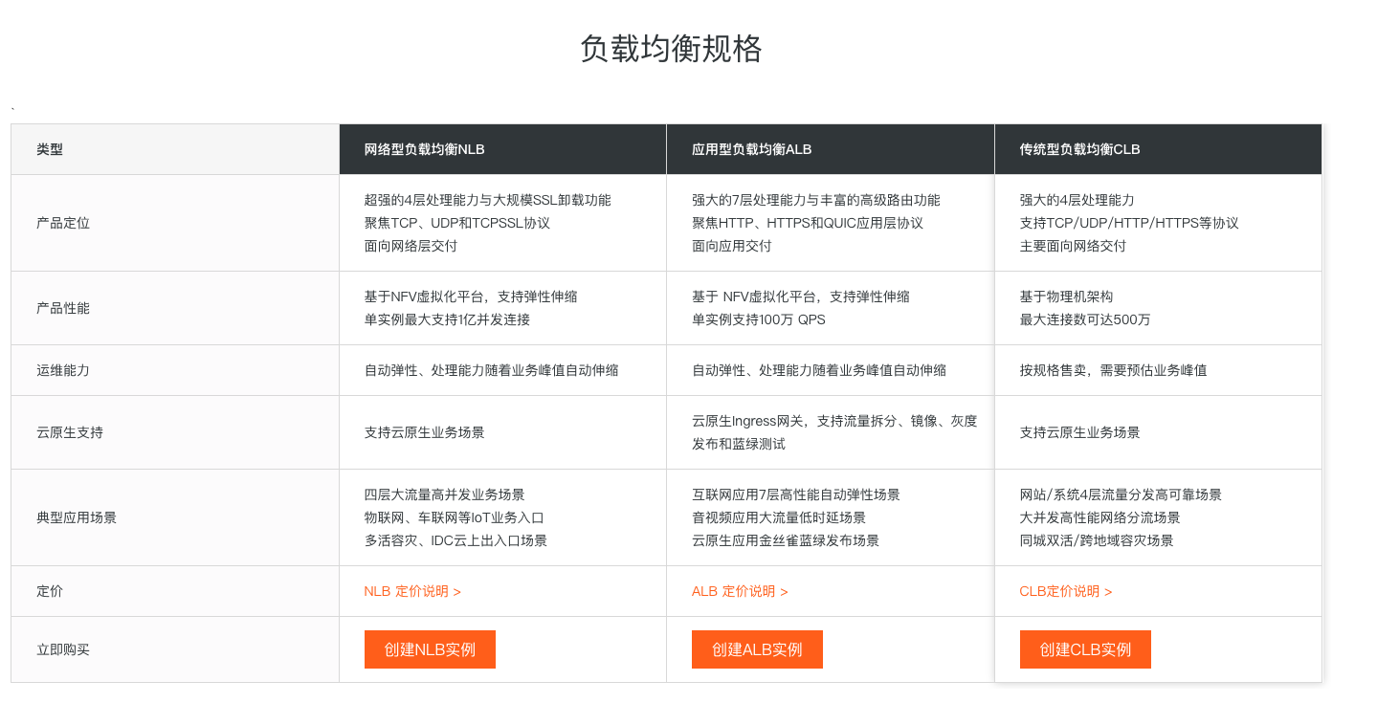Click text 云原生应用金丝雀蓝绿发布场景
This screenshot has width=1377, height=703.
786,540
